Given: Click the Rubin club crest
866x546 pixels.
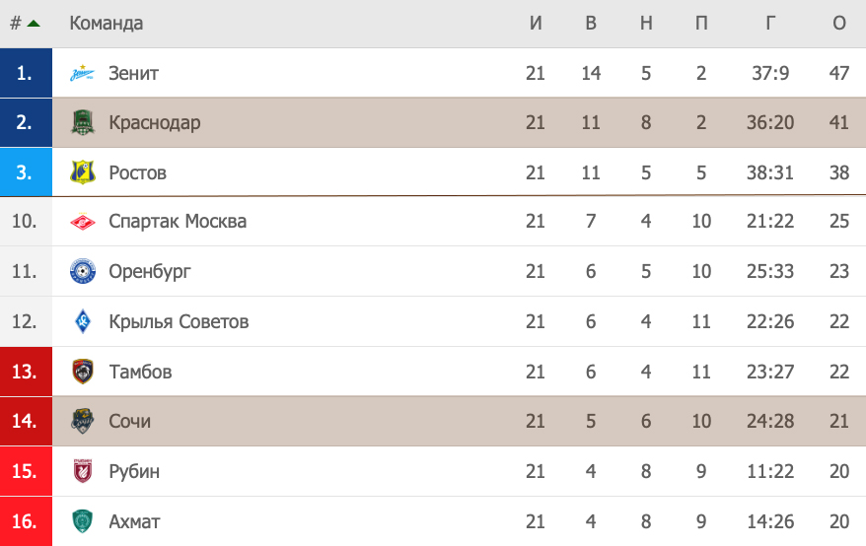Looking at the screenshot, I should pyautogui.click(x=82, y=471).
